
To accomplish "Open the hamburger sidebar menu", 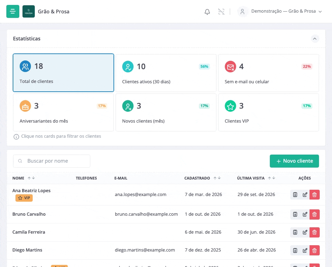I will (13, 12).
